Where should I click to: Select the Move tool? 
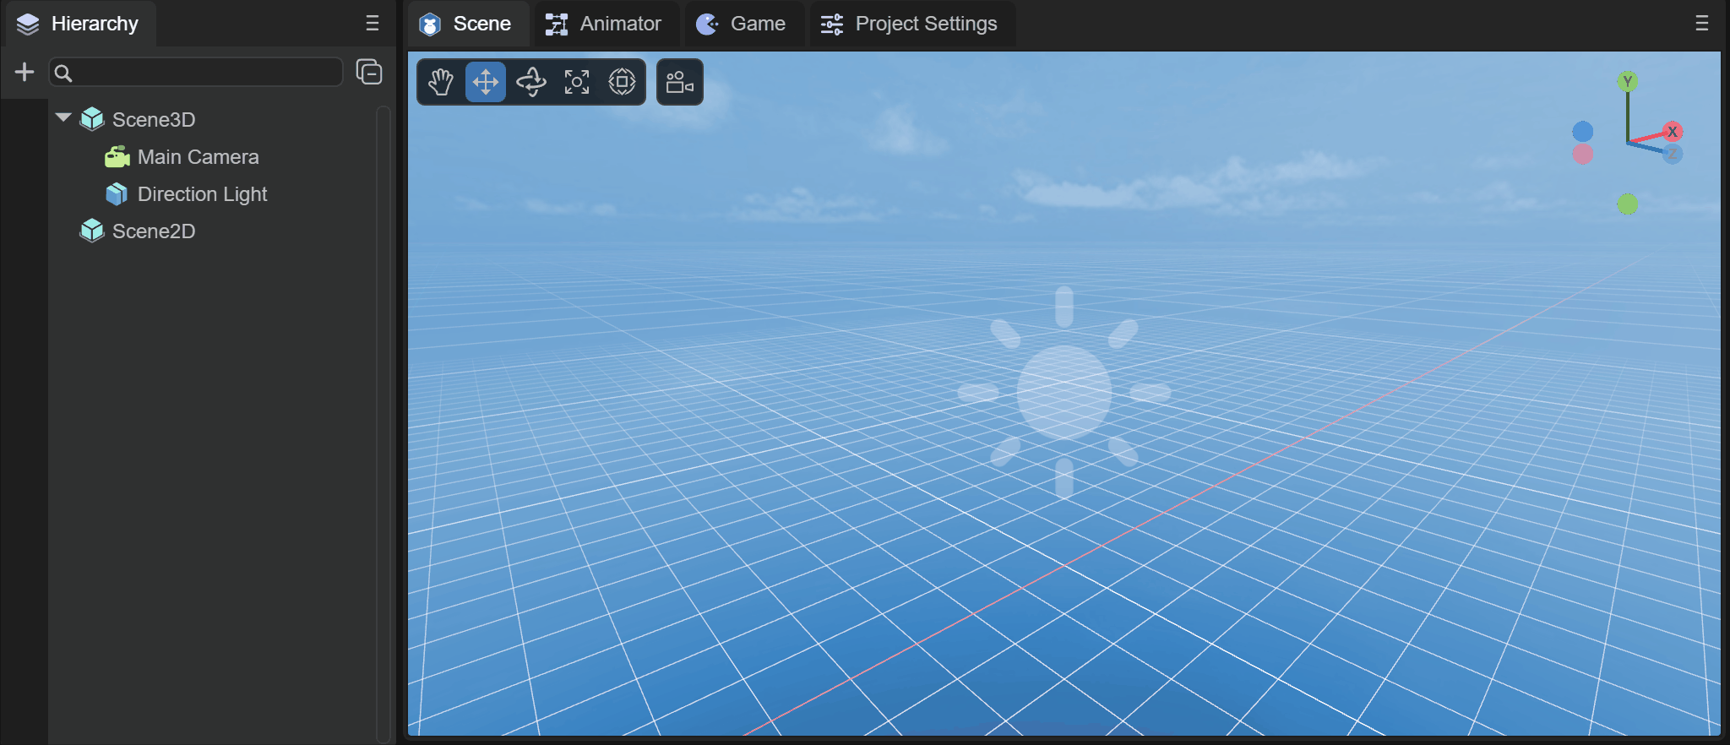(486, 82)
